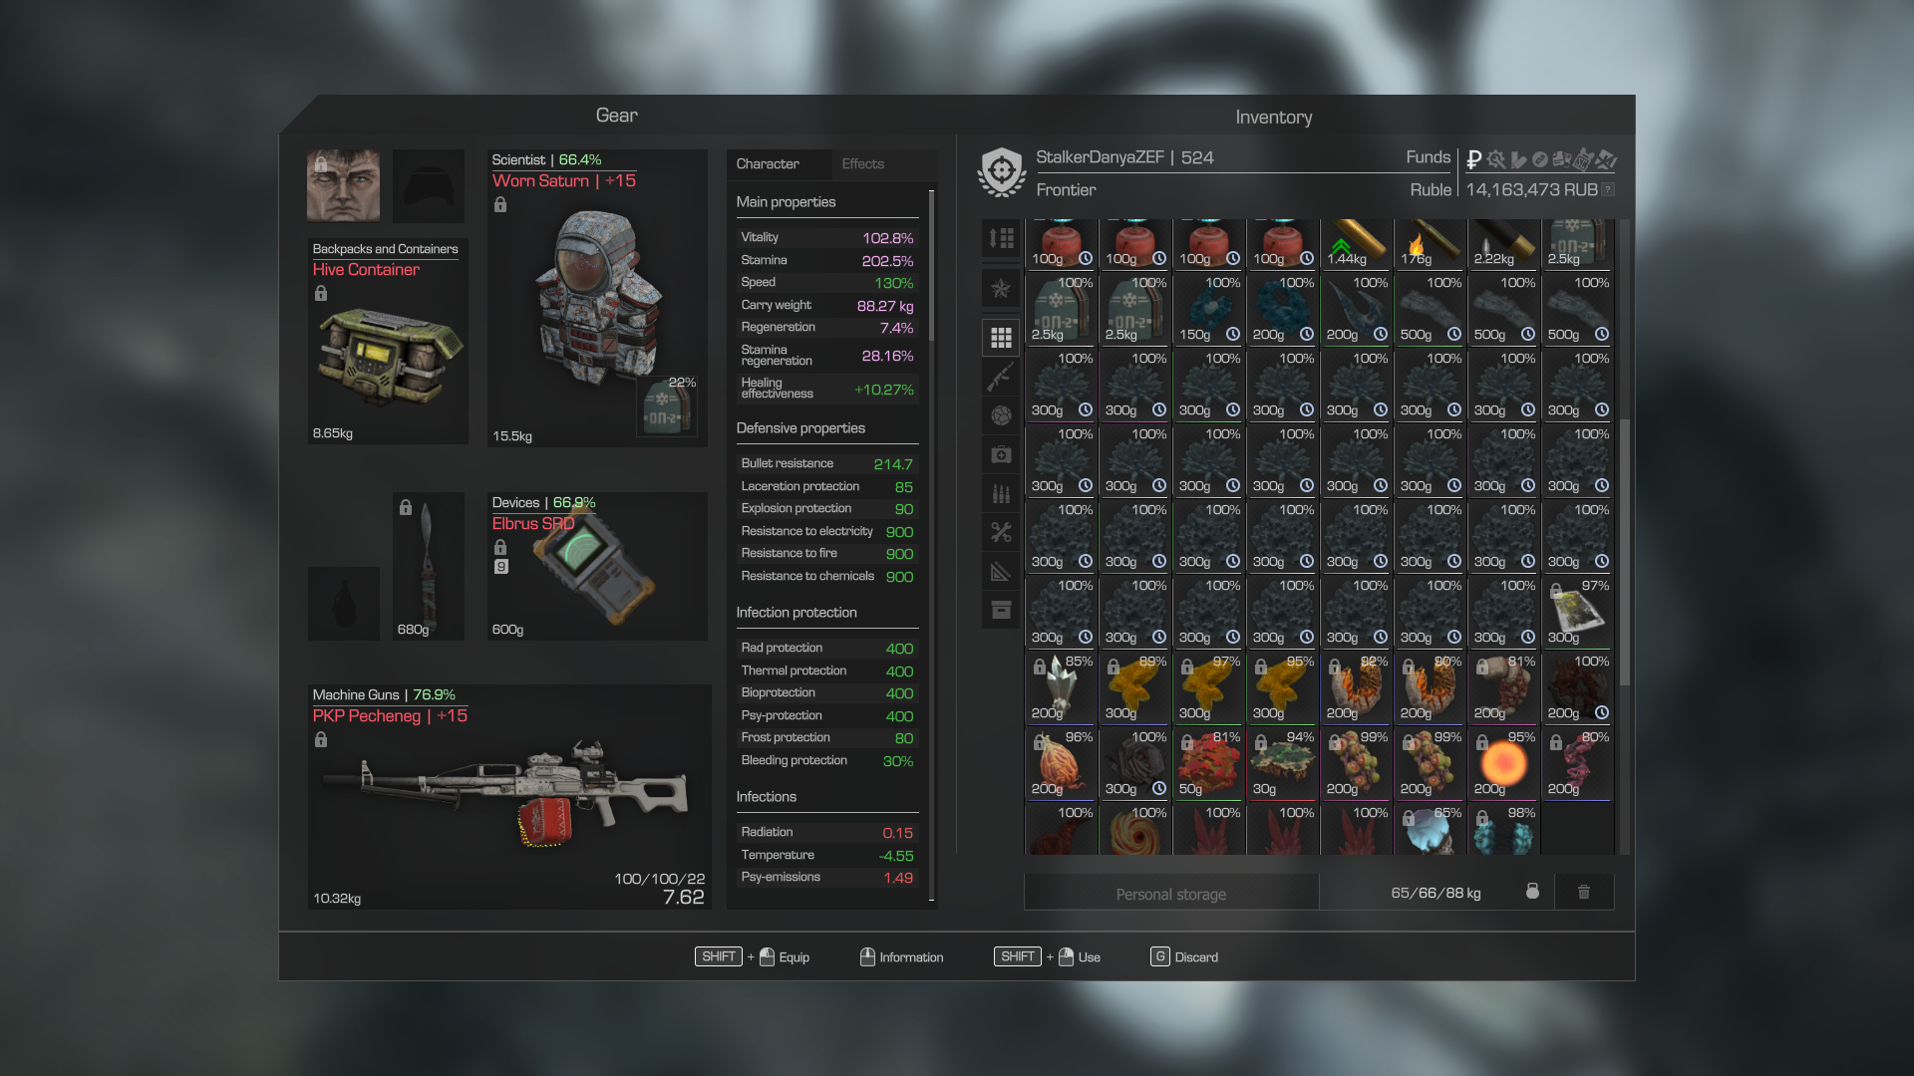The width and height of the screenshot is (1914, 1076).
Task: Click the 14,163,473 RUB balance
Action: tap(1531, 189)
